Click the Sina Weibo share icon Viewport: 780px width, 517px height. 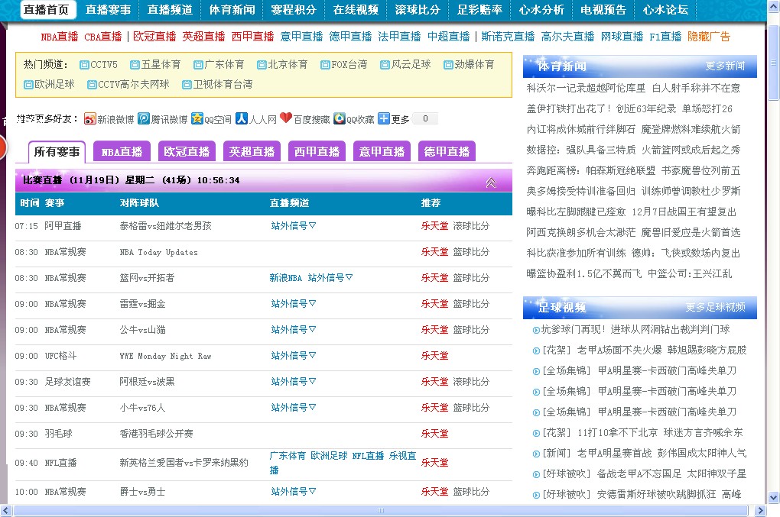click(x=89, y=118)
